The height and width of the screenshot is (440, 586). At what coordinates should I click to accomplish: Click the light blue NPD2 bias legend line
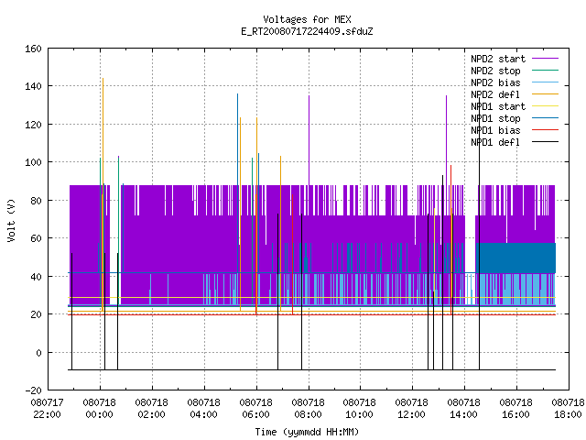point(545,82)
